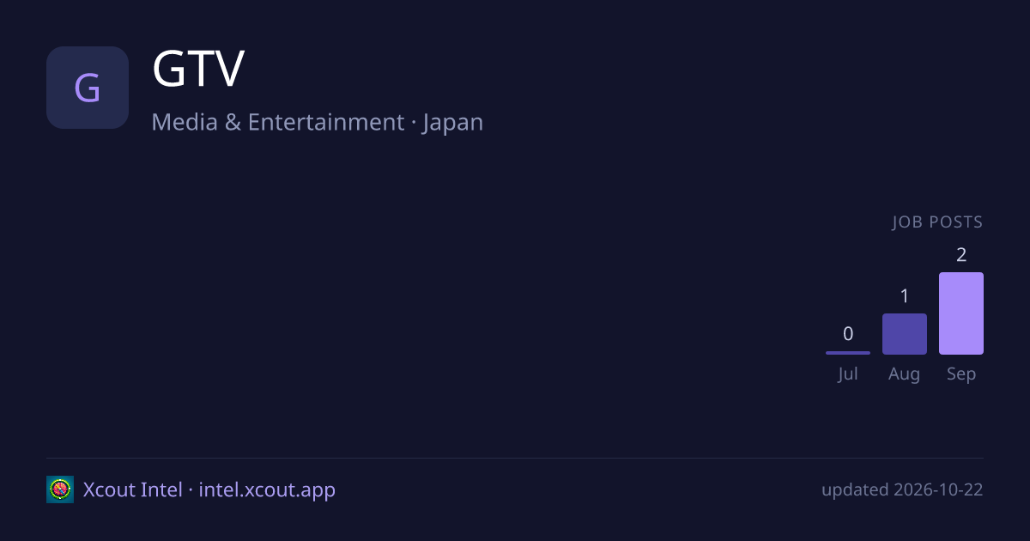Select the tall Sep bar in chart
Viewport: 1030px width, 541px height.
(961, 313)
